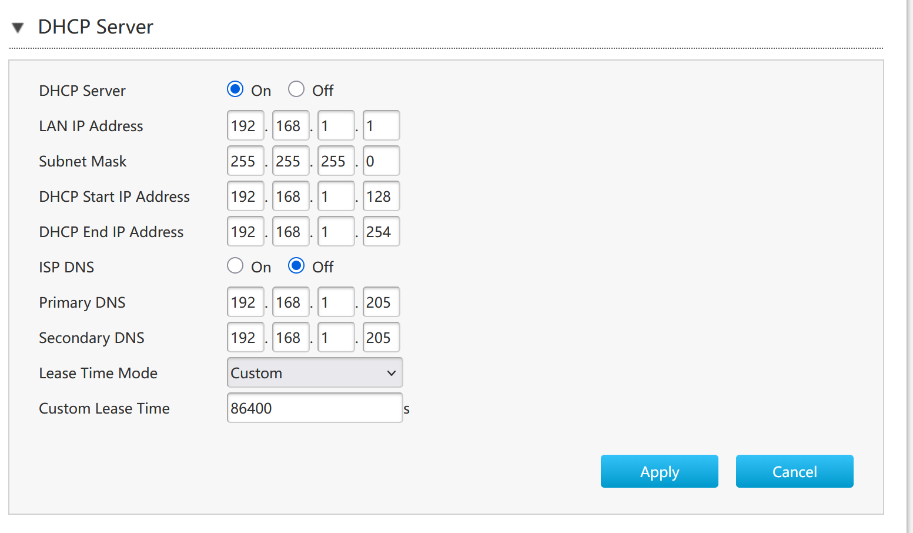Turn DHCP Server On

[235, 89]
